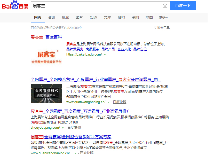Expand arrow beside www.quanwangbaping.cn URL
213x154 pixels.
(x=108, y=102)
